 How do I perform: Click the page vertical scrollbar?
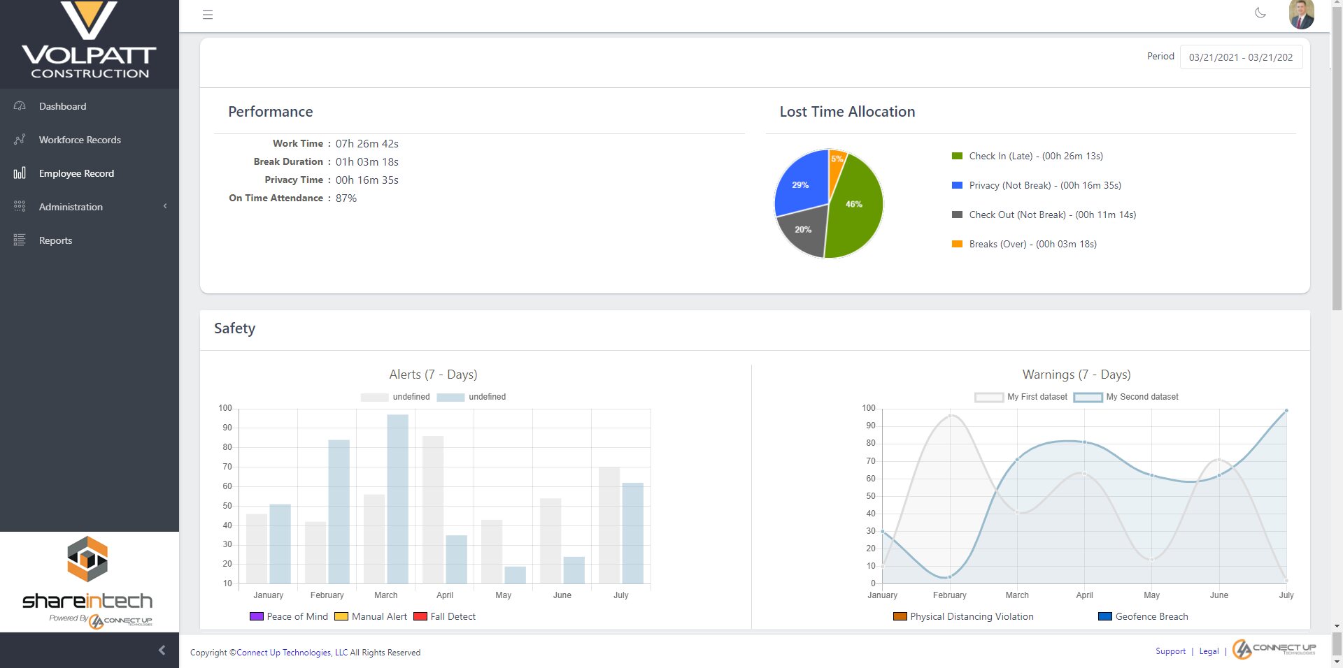click(1337, 157)
